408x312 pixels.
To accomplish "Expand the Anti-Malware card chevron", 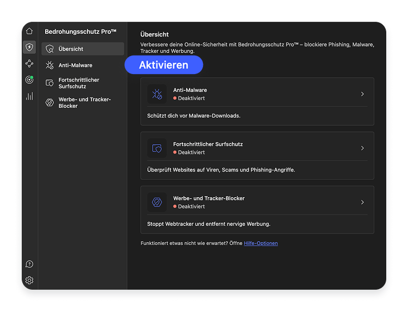I will coord(362,94).
